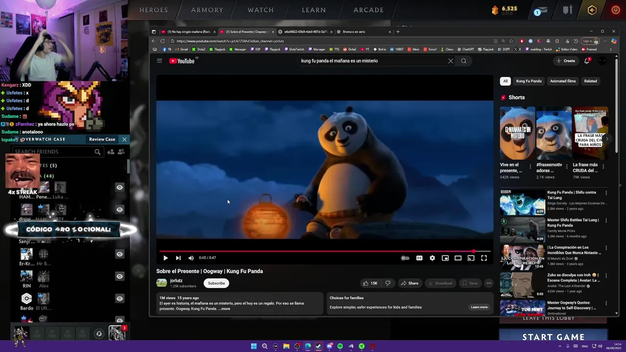
Task: Like the video (15K)
Action: [x=370, y=283]
